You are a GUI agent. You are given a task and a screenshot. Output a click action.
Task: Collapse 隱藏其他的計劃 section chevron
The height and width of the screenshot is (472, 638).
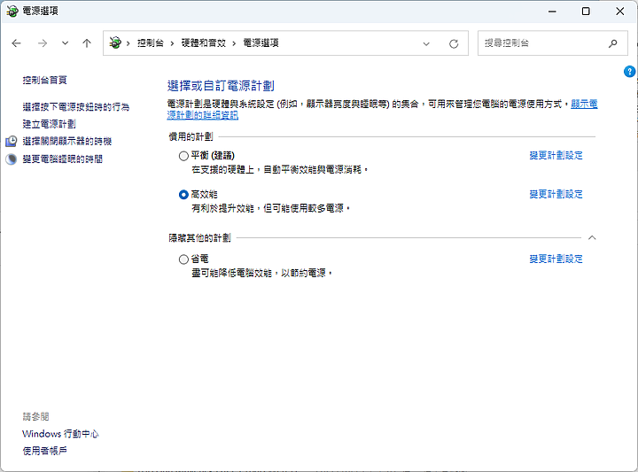pyautogui.click(x=592, y=238)
